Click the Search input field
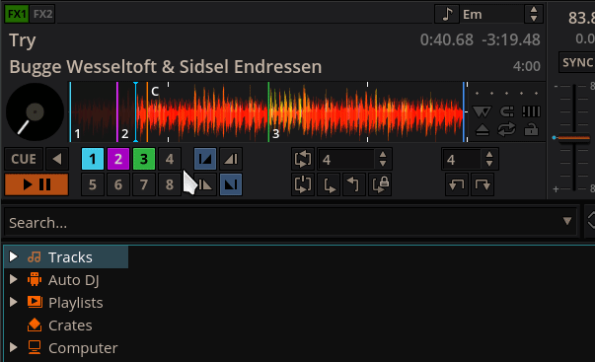Screen dimensions: 595x362 coord(283,223)
